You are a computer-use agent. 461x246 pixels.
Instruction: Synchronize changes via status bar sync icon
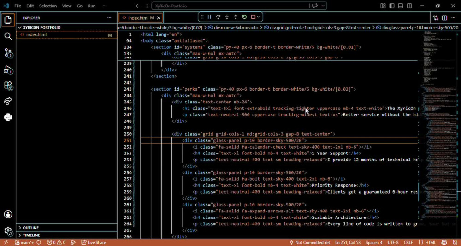point(39,242)
